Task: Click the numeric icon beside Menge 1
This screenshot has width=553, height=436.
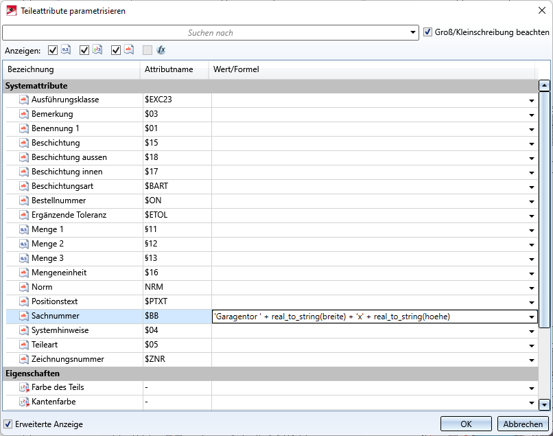Action: click(x=24, y=229)
